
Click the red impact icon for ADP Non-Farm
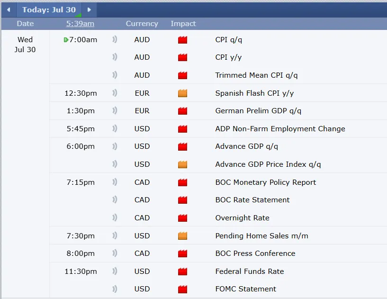[182, 129]
